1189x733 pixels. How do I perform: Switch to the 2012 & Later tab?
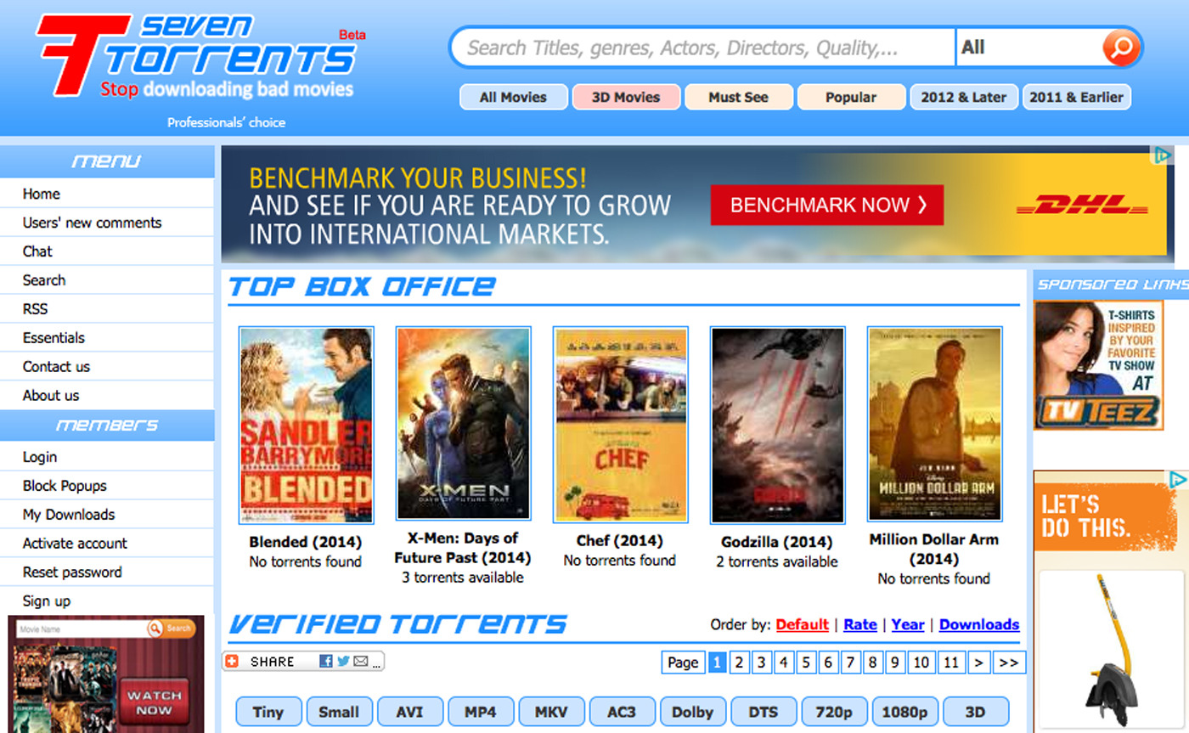(964, 97)
